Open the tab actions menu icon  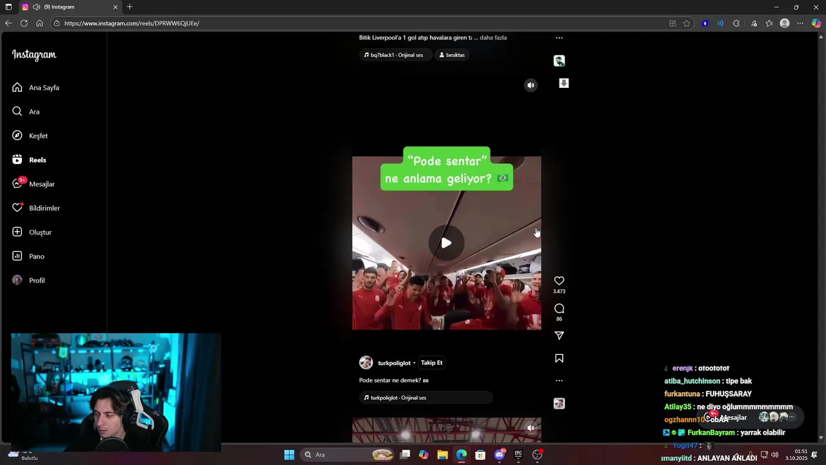click(x=8, y=7)
